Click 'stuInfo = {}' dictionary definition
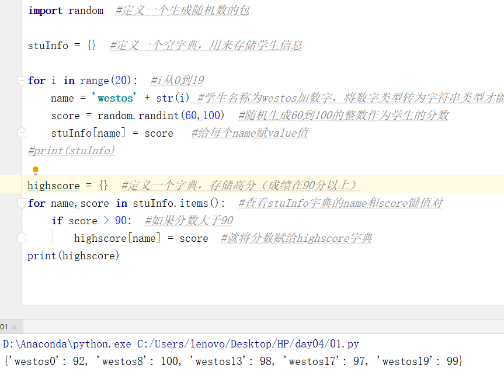Screen dimensions: 504x386 [62, 46]
